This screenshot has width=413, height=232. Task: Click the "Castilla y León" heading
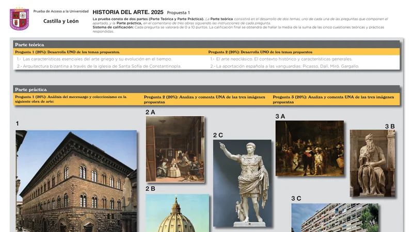61,21
